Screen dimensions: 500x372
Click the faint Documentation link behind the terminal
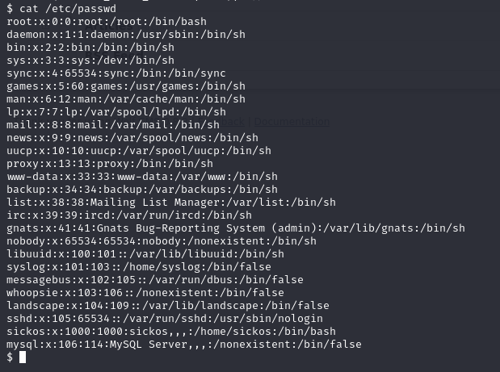click(277, 121)
